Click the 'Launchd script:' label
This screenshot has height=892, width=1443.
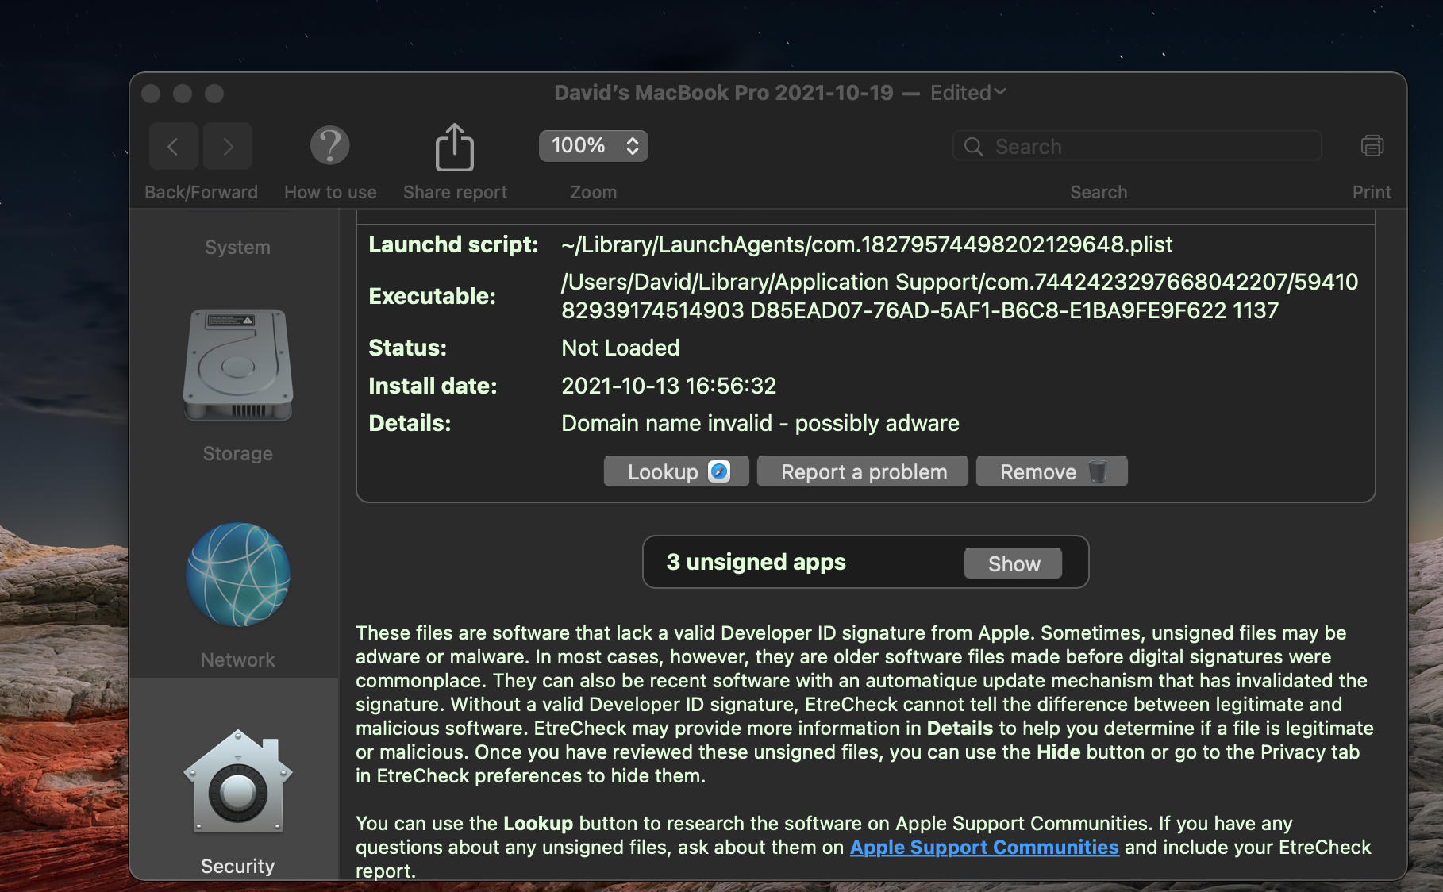[x=453, y=244]
